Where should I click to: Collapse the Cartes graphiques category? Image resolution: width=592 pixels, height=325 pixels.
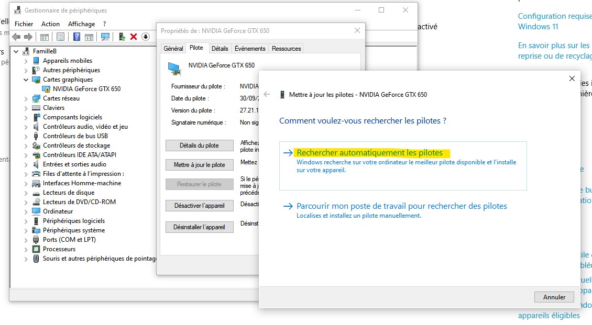click(26, 80)
